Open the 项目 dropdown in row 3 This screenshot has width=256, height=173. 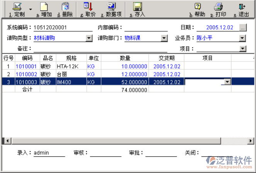227,82
